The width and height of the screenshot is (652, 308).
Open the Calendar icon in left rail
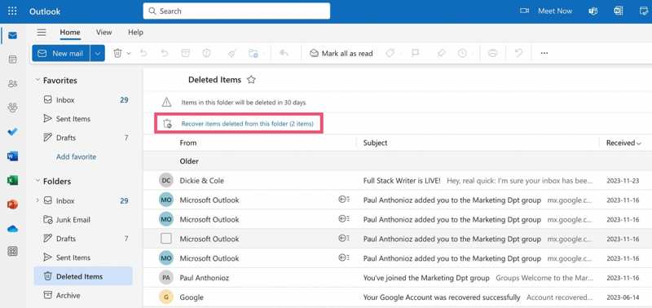tap(12, 59)
